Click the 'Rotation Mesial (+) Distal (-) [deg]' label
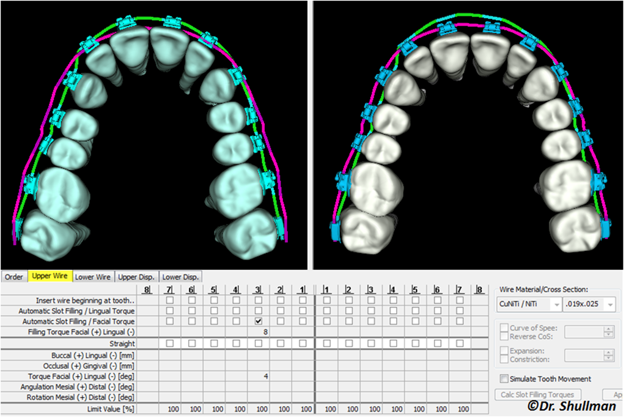 tap(80, 398)
